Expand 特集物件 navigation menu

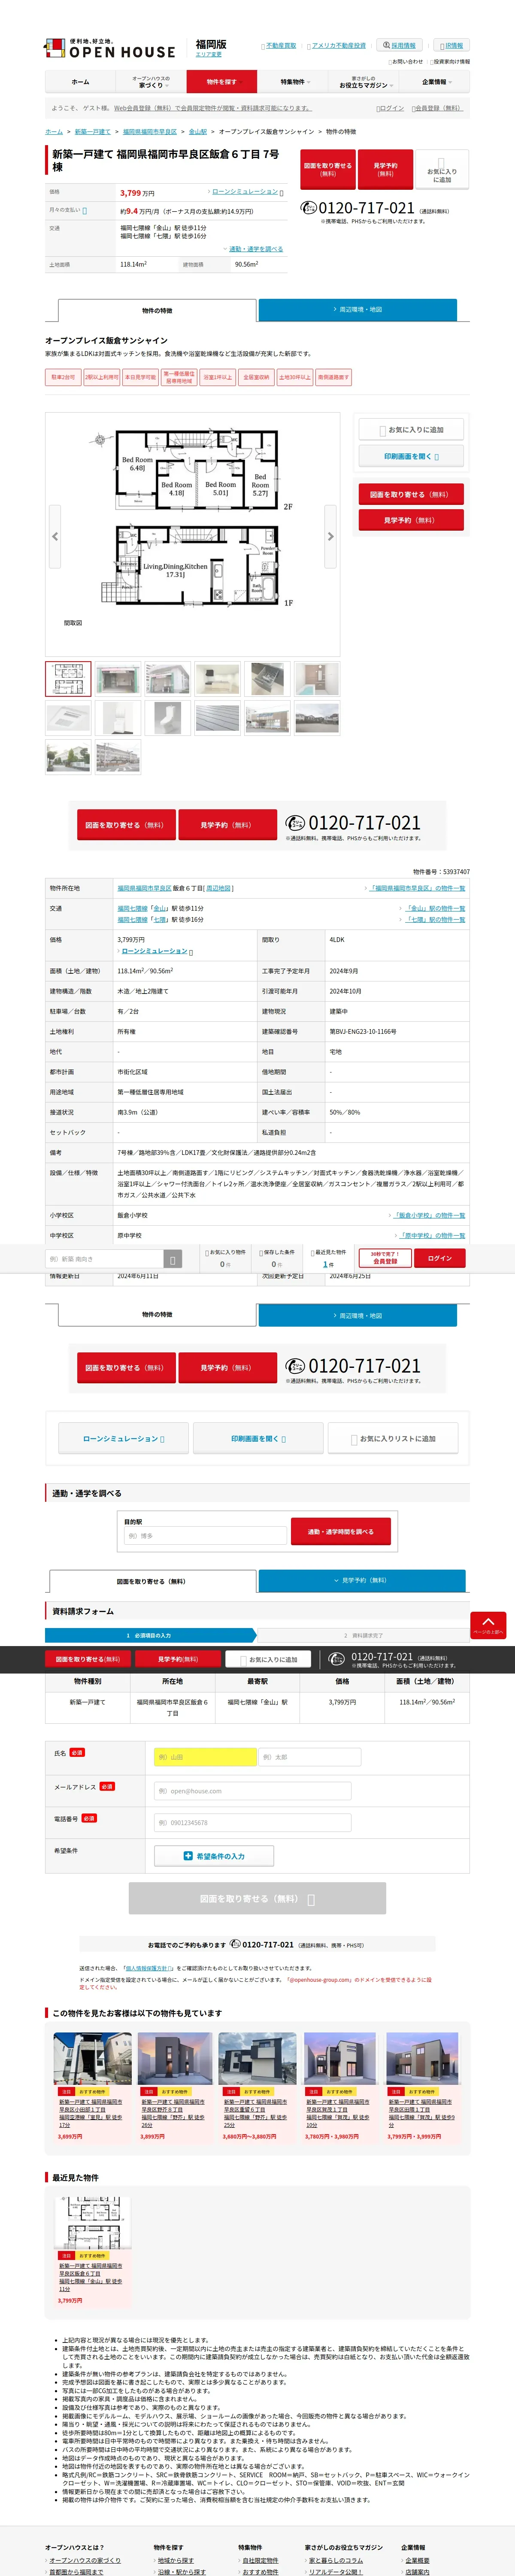tap(293, 82)
